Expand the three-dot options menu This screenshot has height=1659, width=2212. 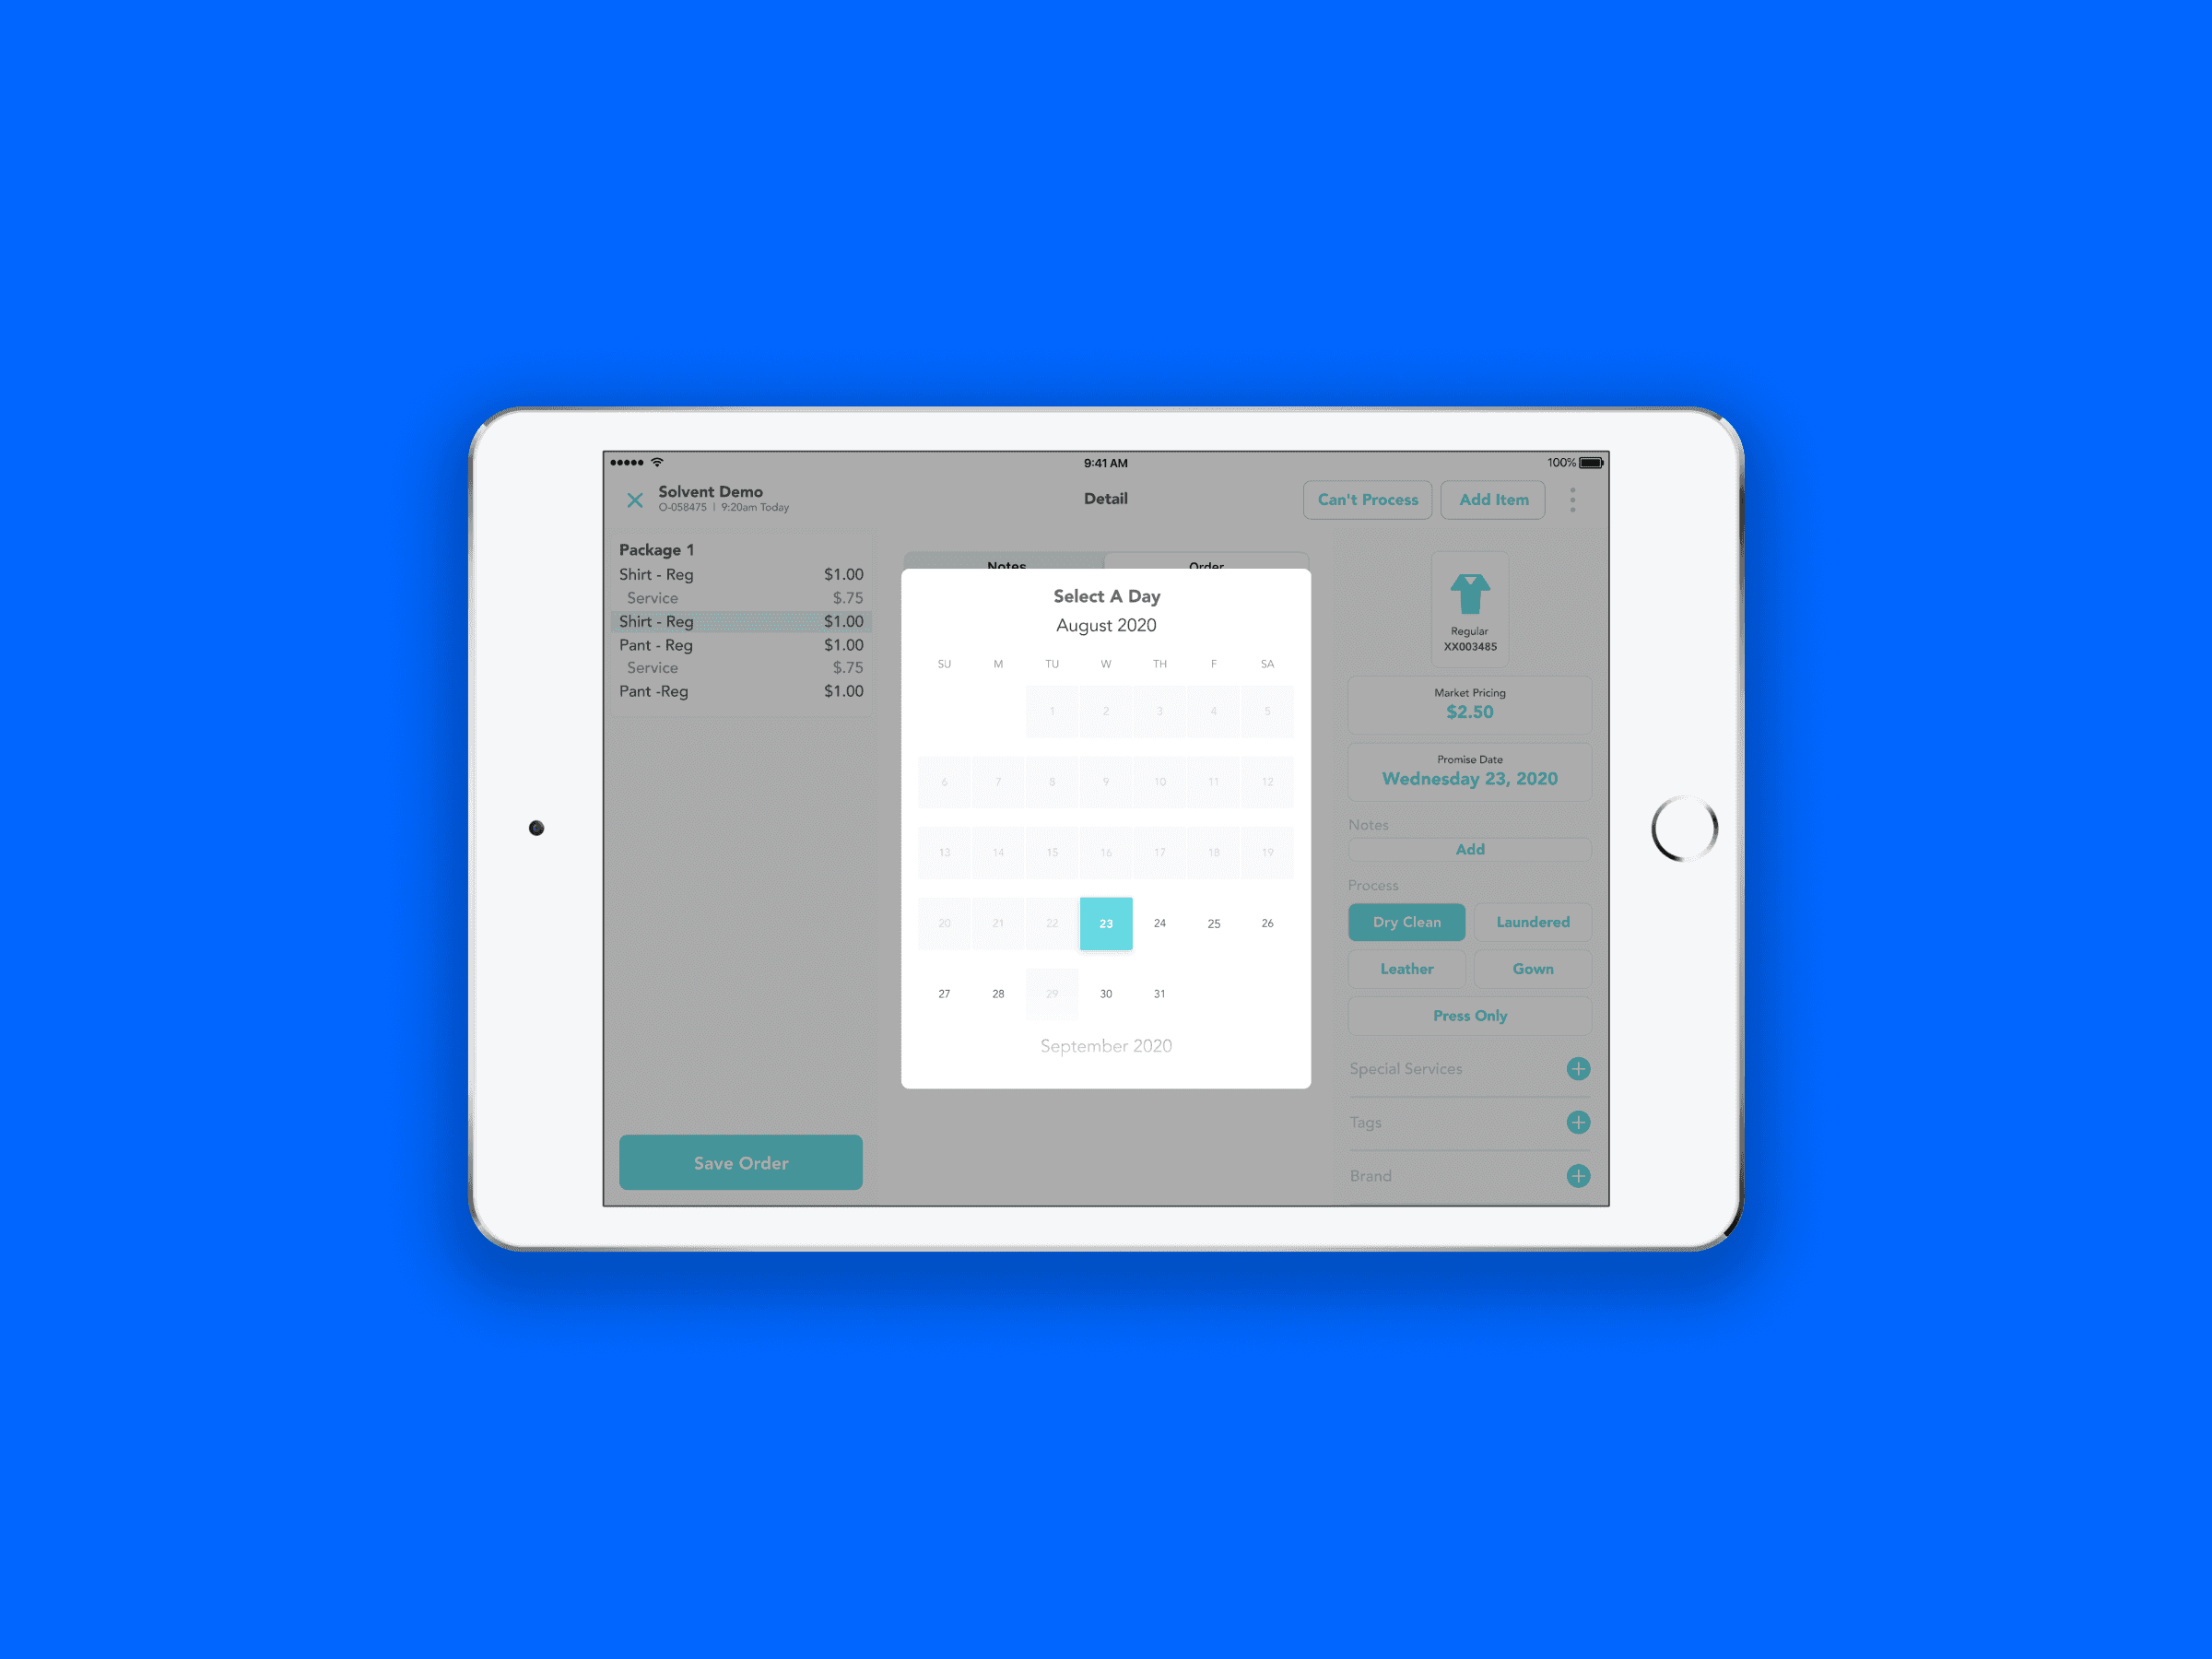[x=1571, y=500]
